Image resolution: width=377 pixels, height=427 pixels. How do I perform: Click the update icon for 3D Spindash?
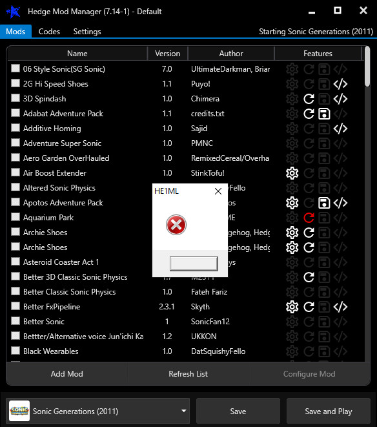tap(309, 99)
